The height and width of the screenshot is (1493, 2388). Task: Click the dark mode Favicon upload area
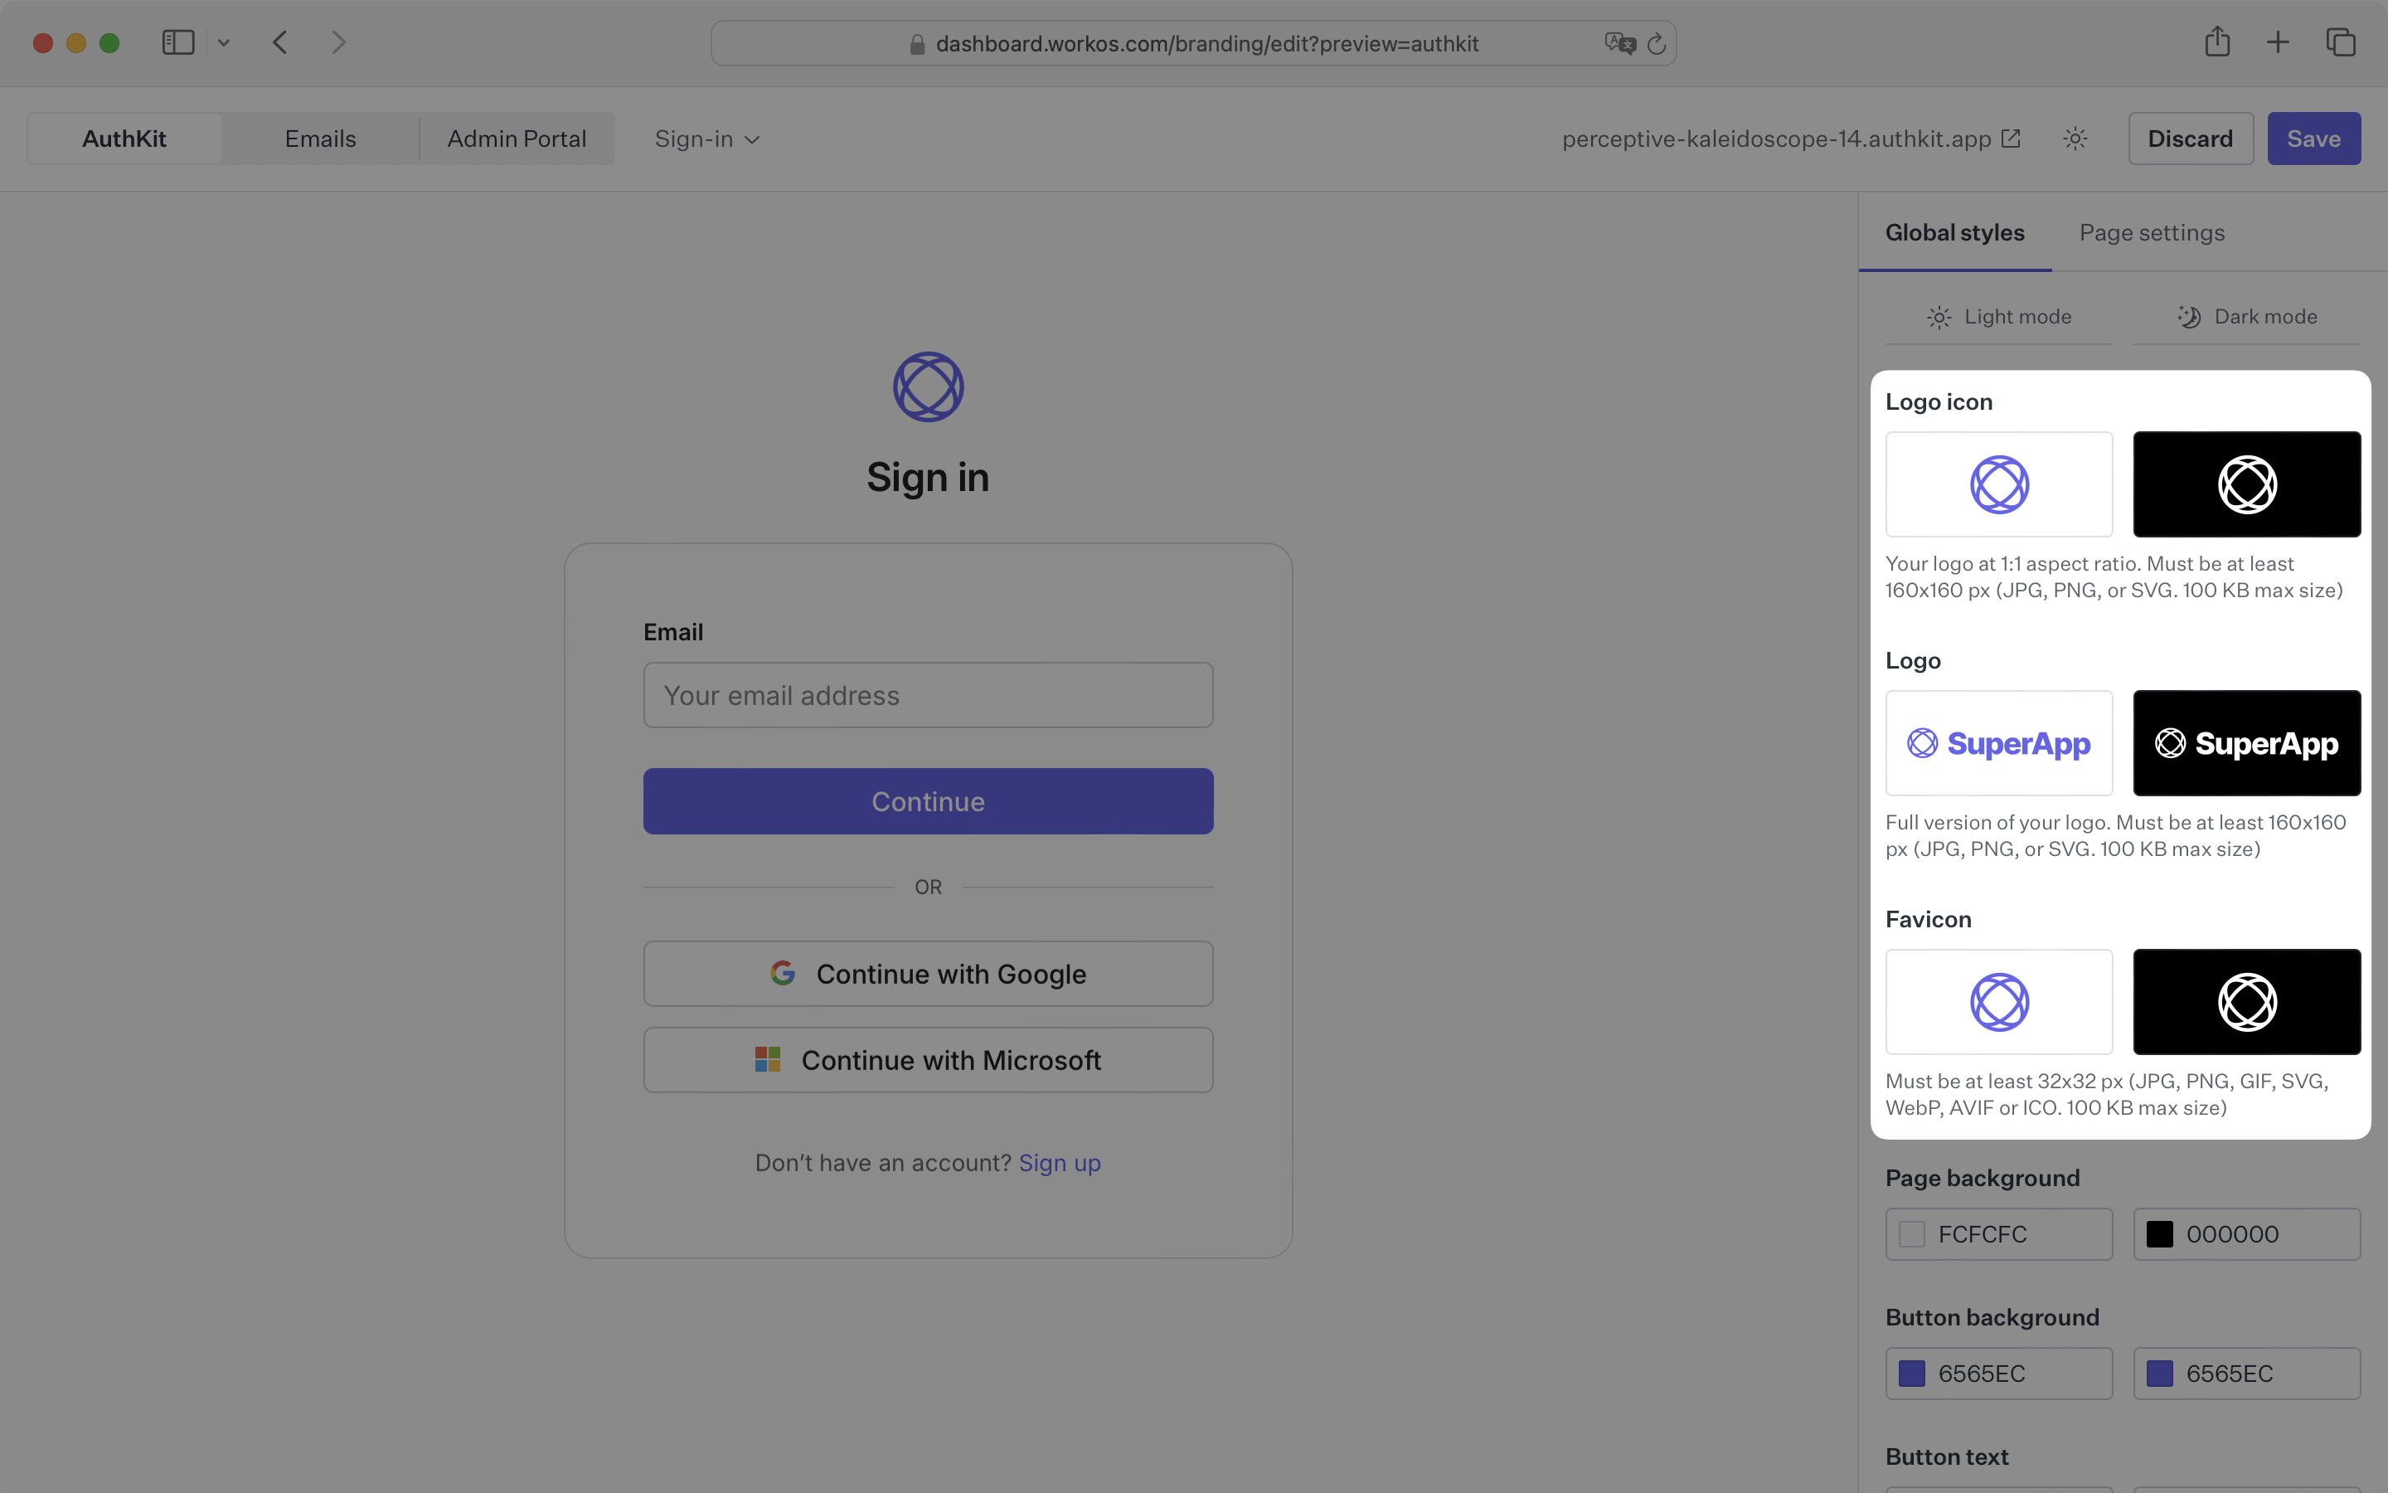pyautogui.click(x=2246, y=1001)
